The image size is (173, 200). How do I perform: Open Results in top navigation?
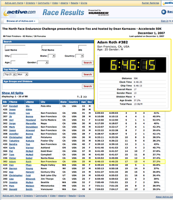(x=74, y=3)
